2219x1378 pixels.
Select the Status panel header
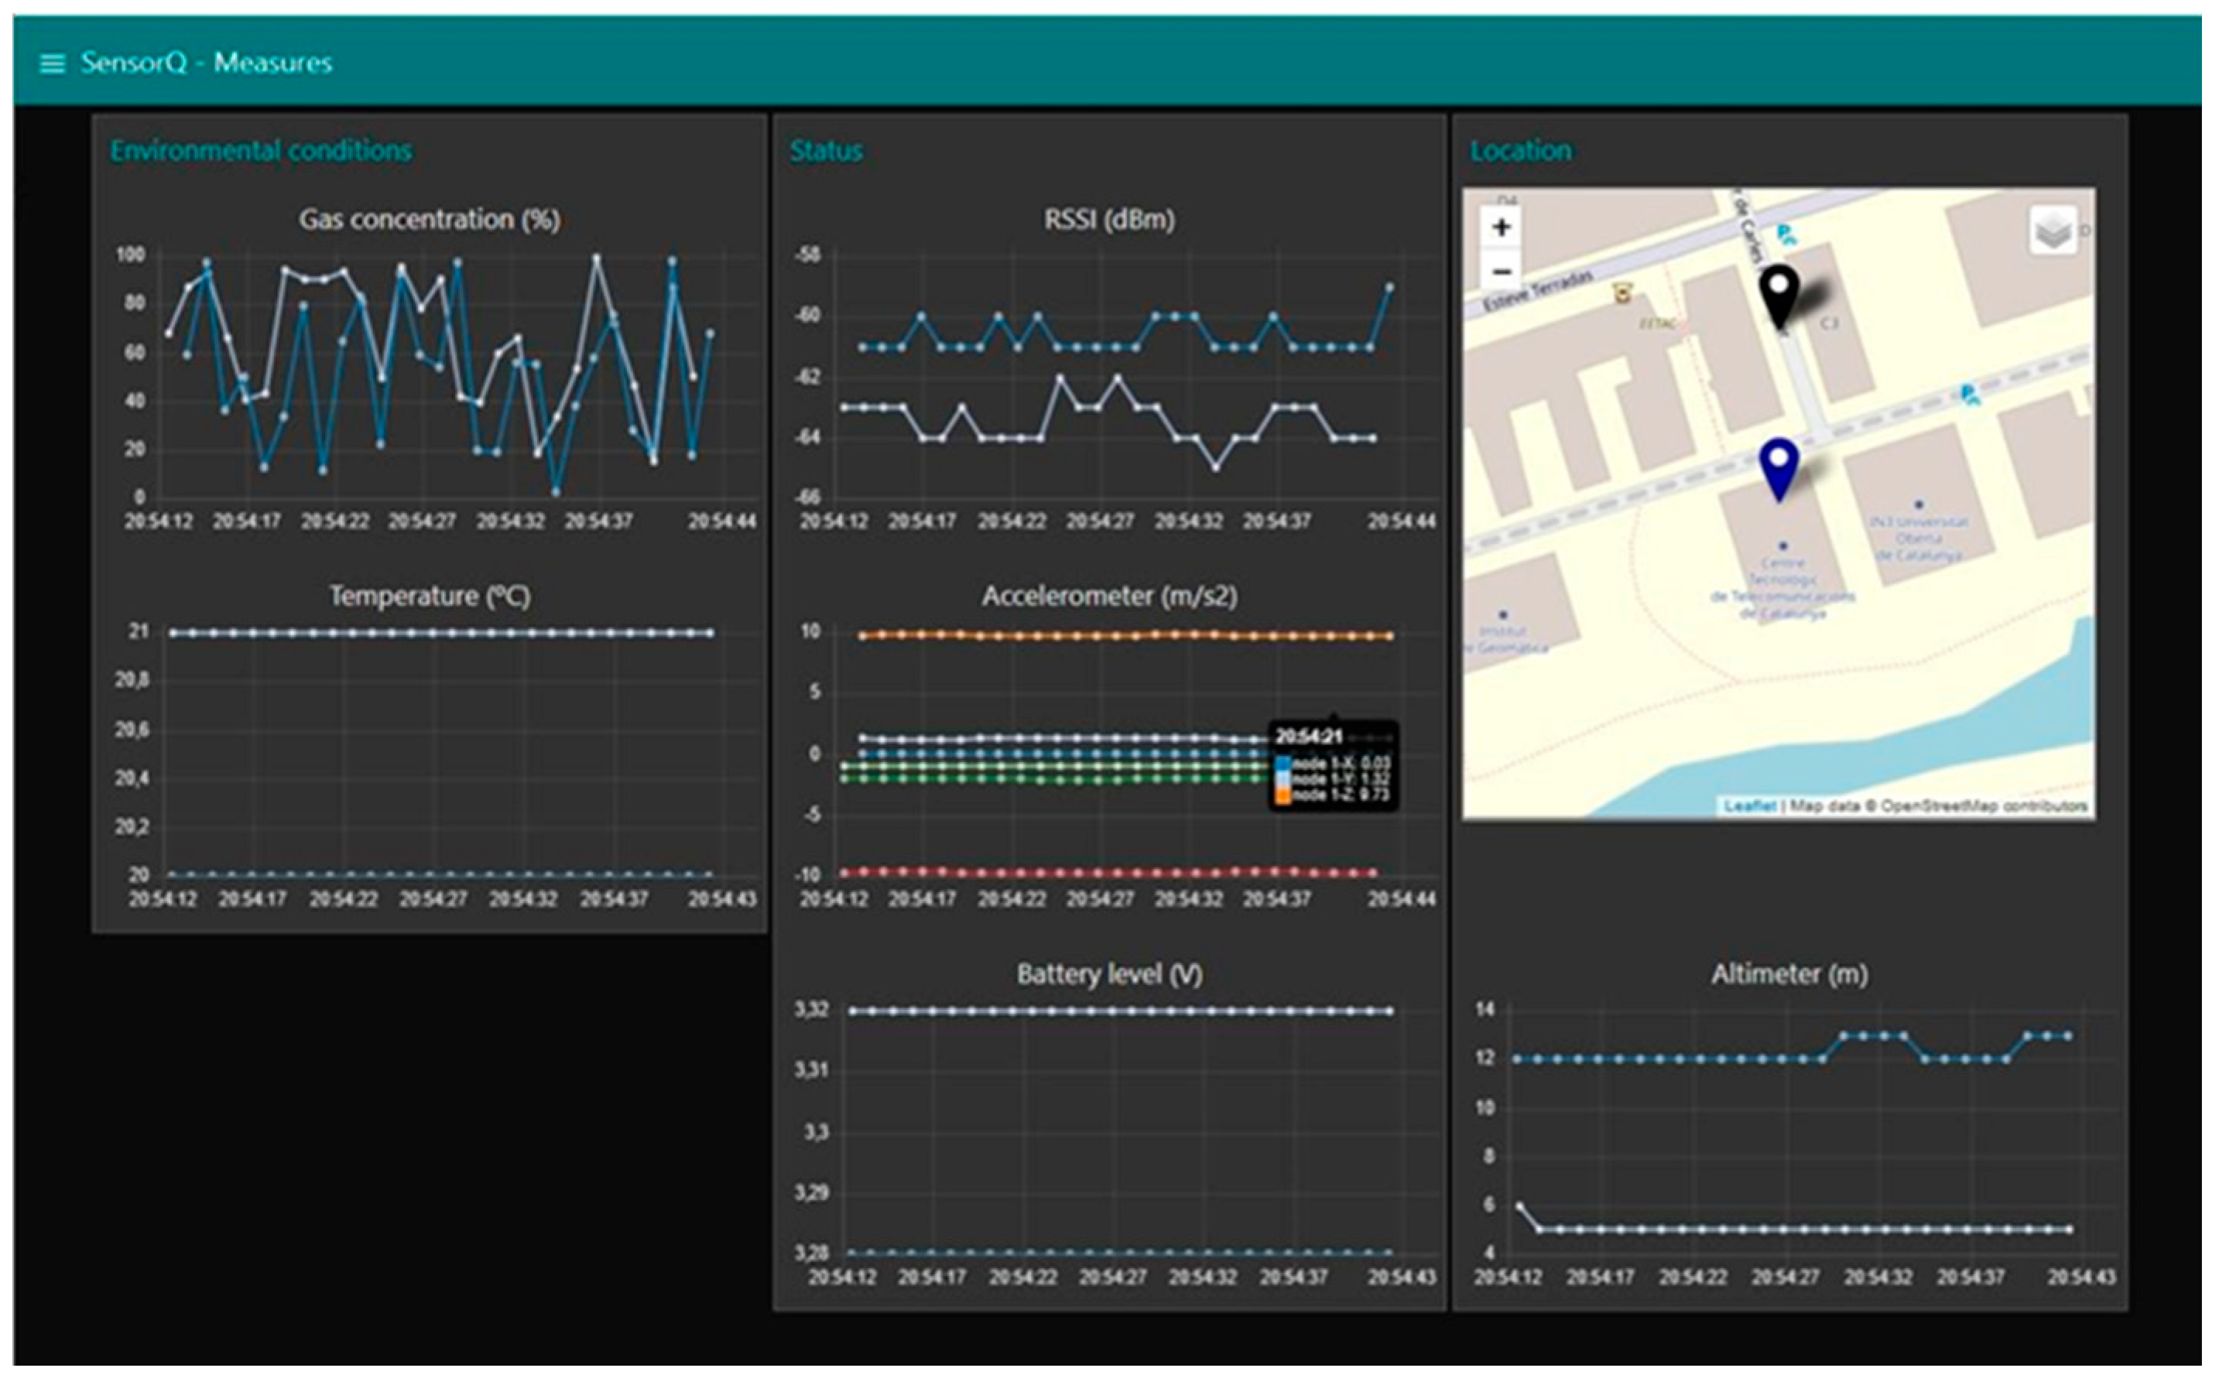(x=825, y=150)
